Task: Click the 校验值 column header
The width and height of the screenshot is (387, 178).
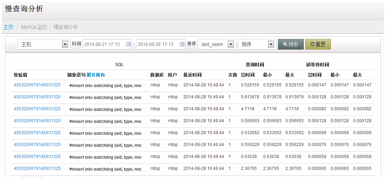Action: (x=20, y=75)
